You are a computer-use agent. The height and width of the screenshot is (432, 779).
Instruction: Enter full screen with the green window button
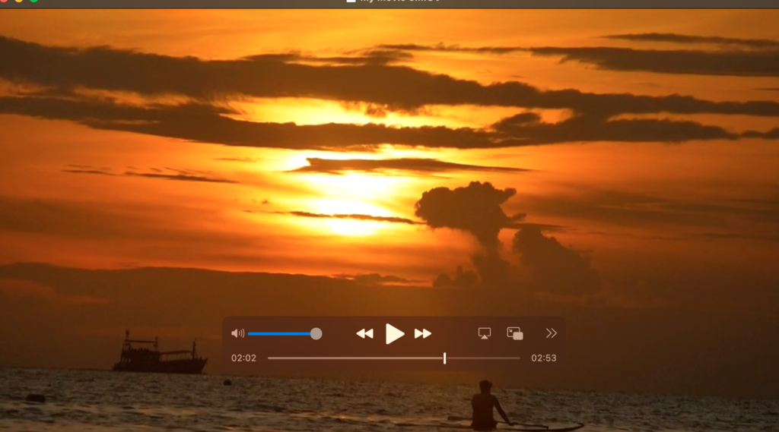(x=33, y=2)
